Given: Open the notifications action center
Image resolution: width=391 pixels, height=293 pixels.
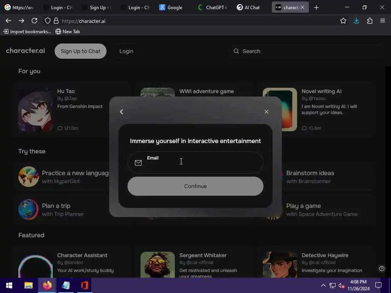Looking at the screenshot, I should 378,285.
